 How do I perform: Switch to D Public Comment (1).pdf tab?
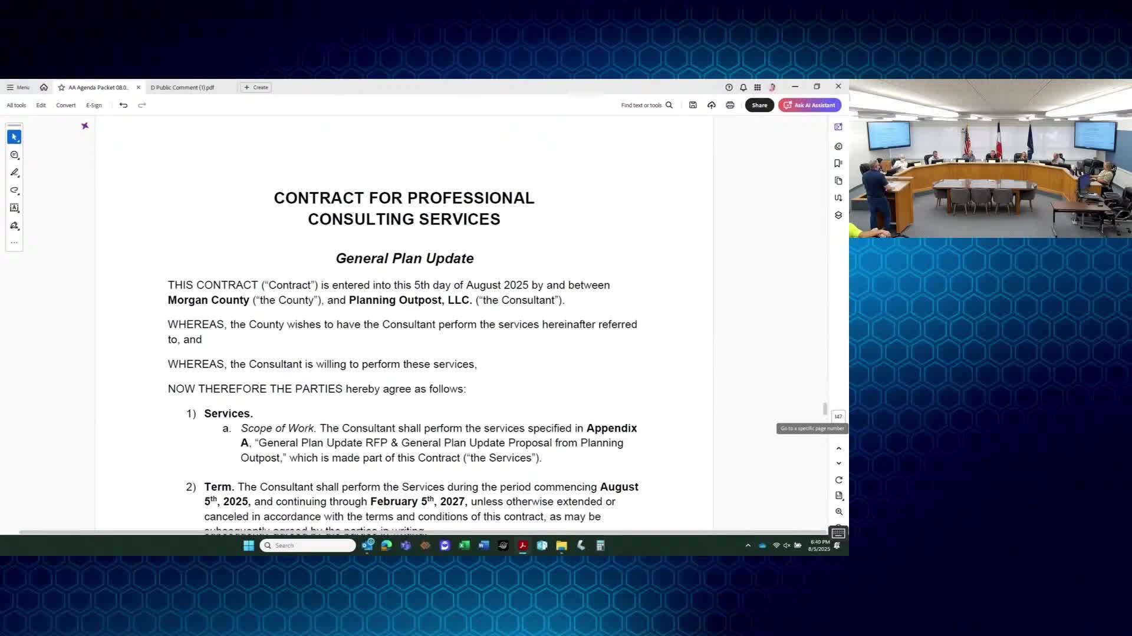[182, 87]
